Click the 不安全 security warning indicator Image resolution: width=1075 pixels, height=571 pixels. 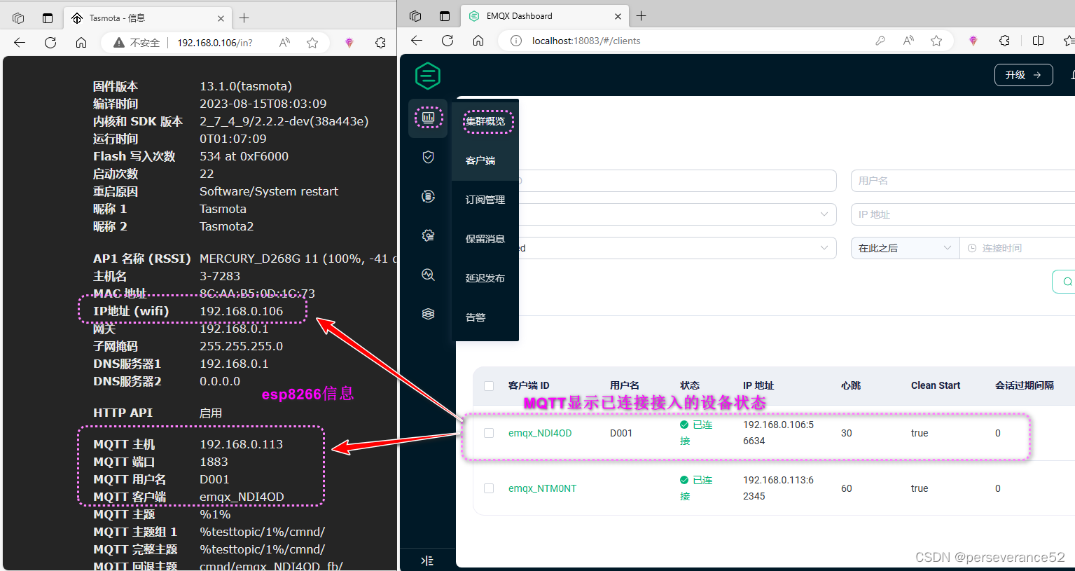tap(137, 43)
